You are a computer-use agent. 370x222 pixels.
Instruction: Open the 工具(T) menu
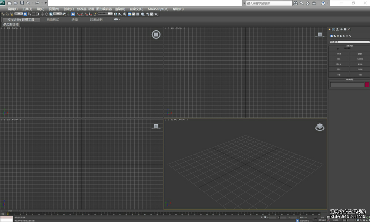pos(27,9)
